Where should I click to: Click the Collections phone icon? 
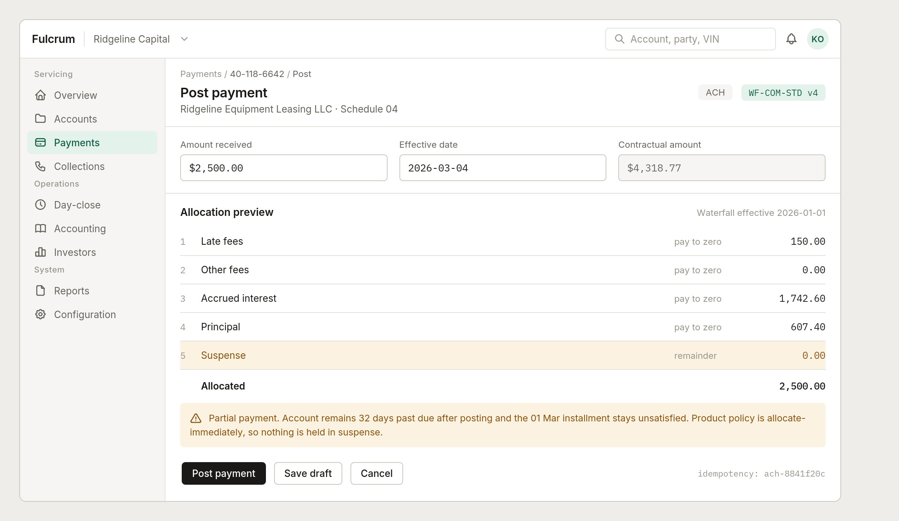point(40,166)
